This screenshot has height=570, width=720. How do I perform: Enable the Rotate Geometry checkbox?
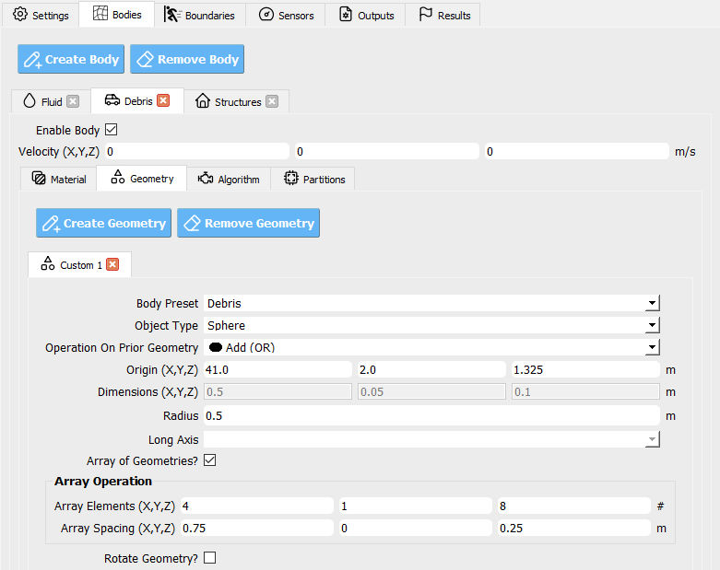pos(210,558)
